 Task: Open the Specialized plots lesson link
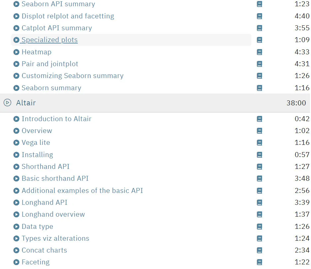tap(50, 40)
